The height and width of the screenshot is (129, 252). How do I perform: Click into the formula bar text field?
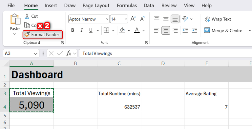(165, 54)
